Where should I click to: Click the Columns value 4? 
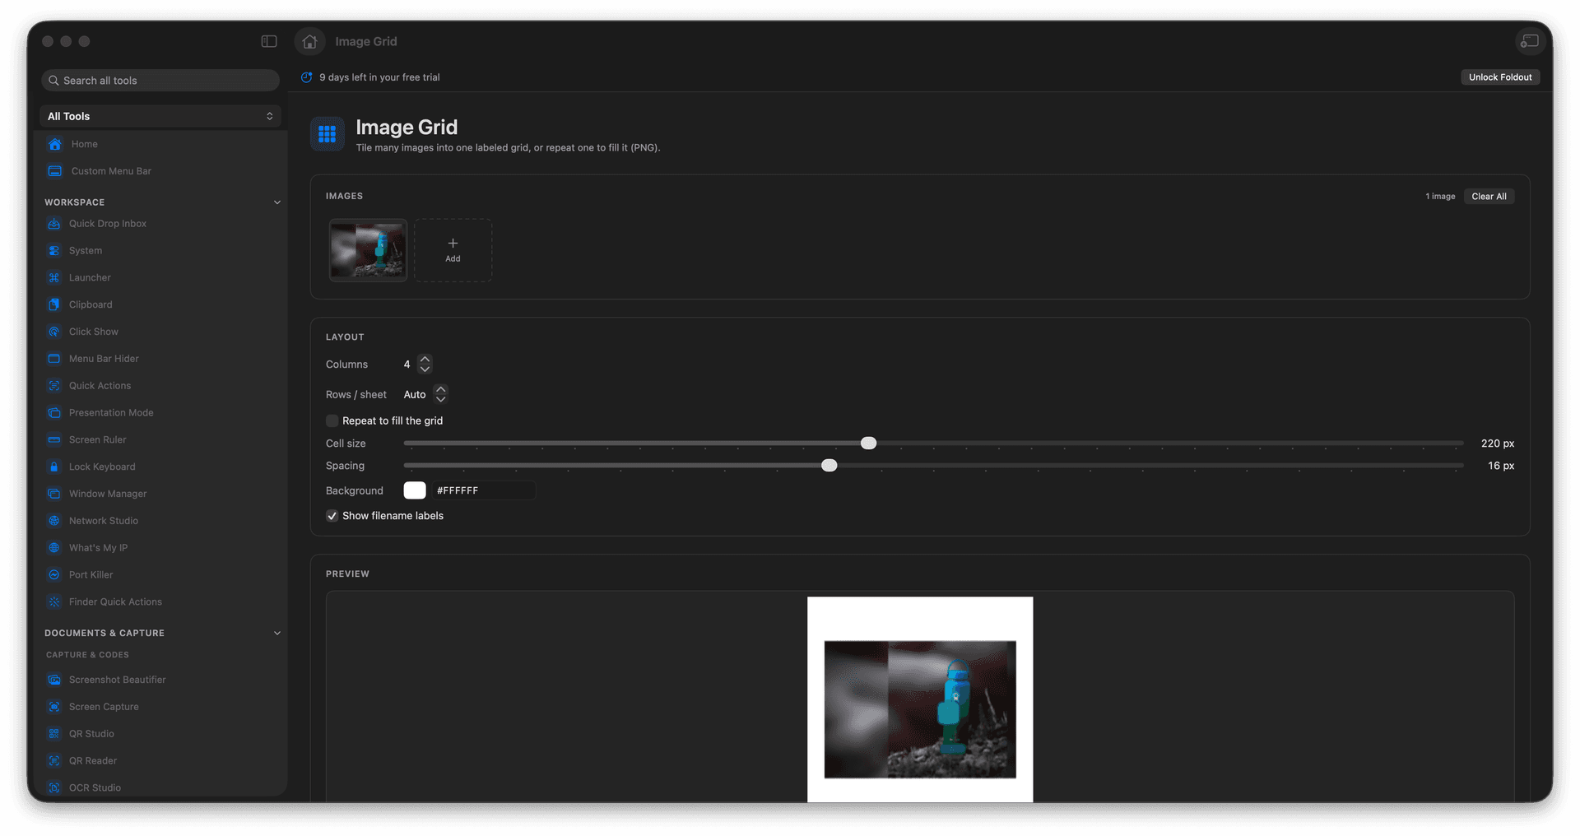(407, 365)
